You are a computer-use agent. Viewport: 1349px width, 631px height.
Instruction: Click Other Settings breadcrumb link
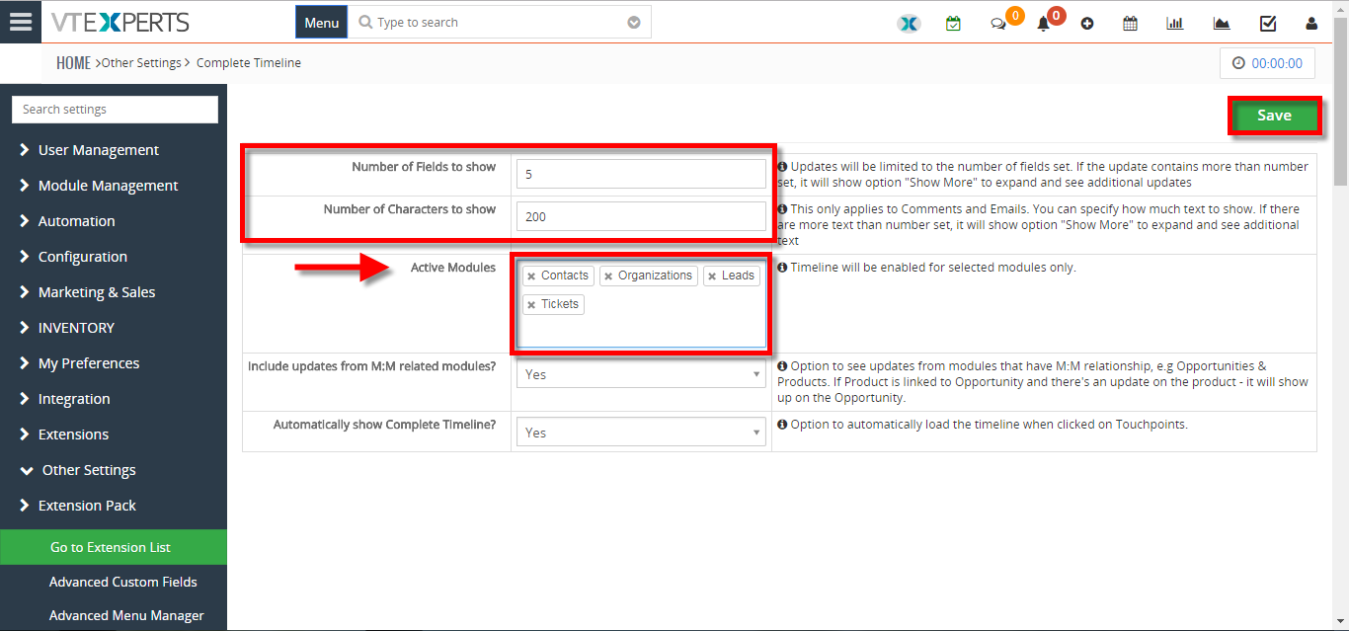tap(141, 63)
